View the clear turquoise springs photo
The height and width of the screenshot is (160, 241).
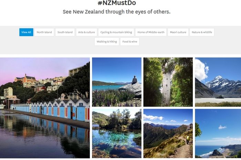point(117,134)
